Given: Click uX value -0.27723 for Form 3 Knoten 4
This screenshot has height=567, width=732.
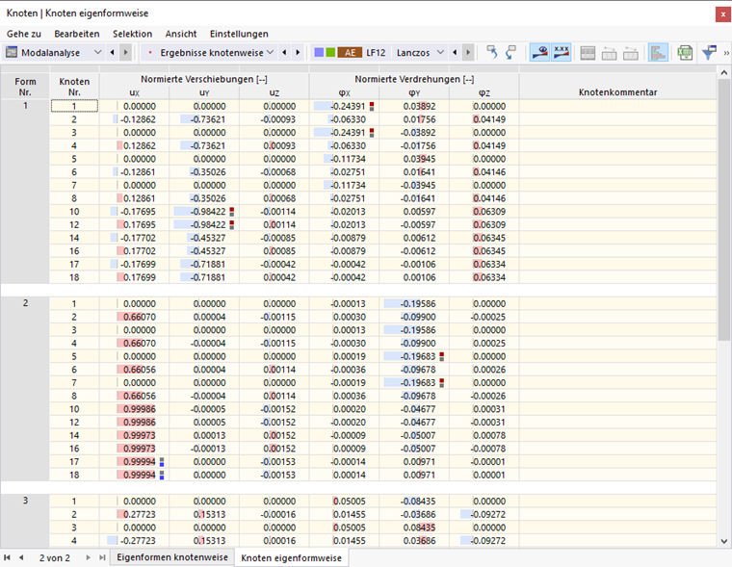Looking at the screenshot, I should [x=135, y=540].
